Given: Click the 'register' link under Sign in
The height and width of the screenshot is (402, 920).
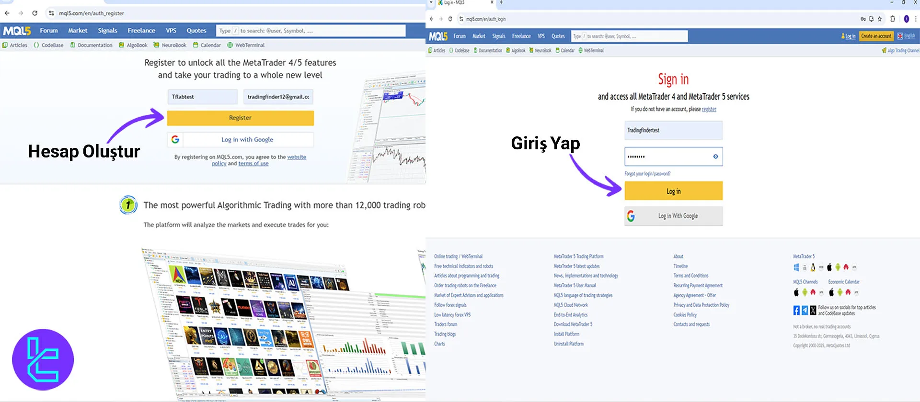Looking at the screenshot, I should pos(709,110).
